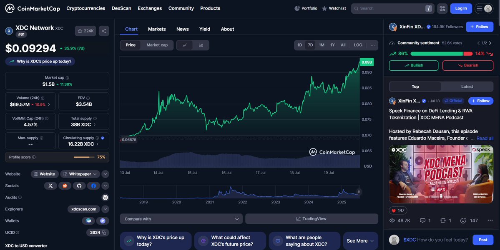This screenshot has width=500, height=250.
Task: Click the Market cap info icon
Action: point(67,78)
